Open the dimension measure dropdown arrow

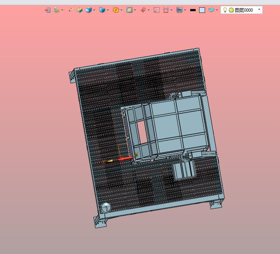(x=172, y=10)
